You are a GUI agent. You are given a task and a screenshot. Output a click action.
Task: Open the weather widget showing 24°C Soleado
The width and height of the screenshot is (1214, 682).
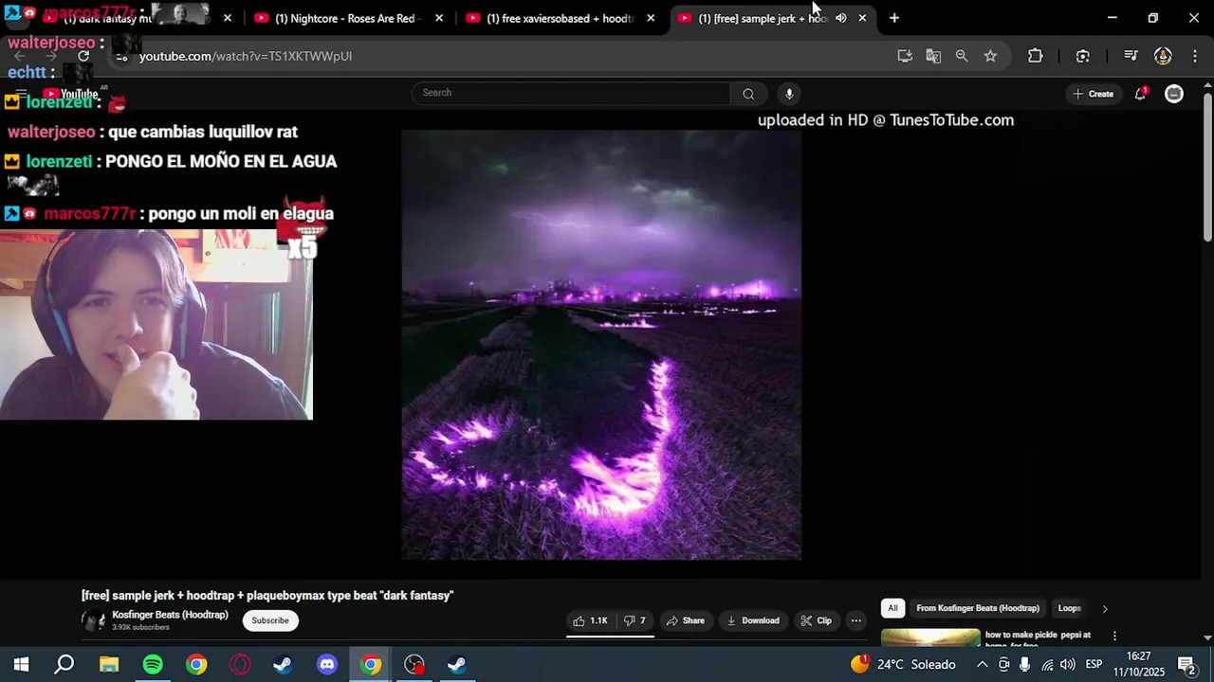[x=903, y=664]
